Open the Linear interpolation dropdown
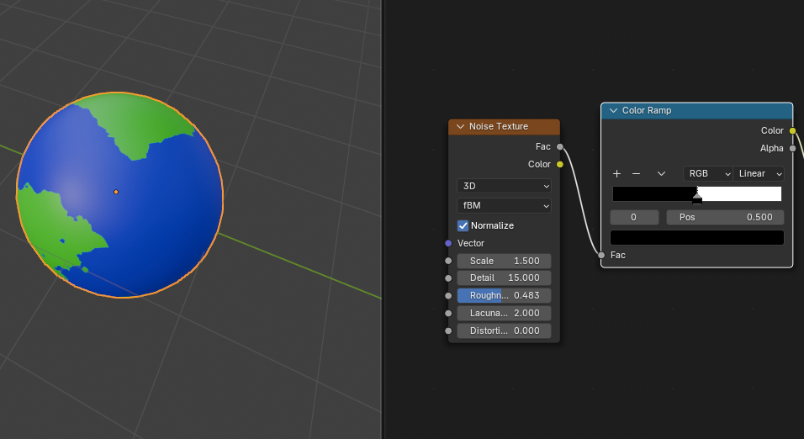 click(x=758, y=173)
